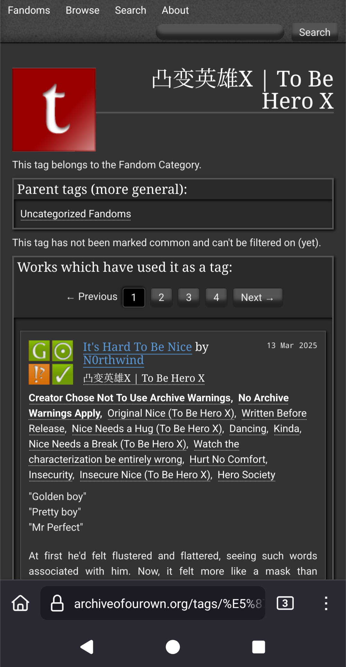The image size is (346, 667).
Task: Tap the Android recent apps square button
Action: pyautogui.click(x=259, y=647)
